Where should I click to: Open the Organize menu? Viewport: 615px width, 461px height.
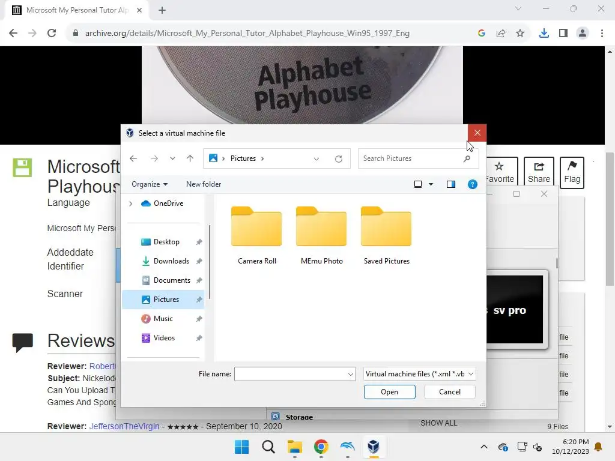point(150,184)
